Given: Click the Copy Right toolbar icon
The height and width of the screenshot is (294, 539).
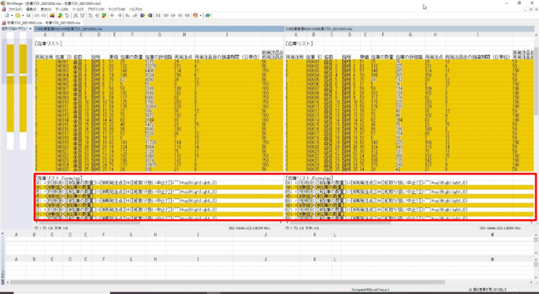Looking at the screenshot, I should 112,15.
